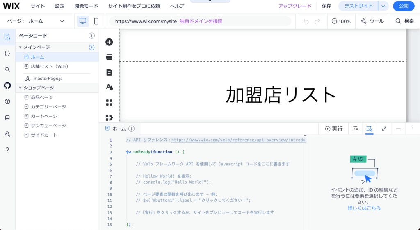The image size is (420, 230).
Task: Click the format code indent icon
Action: tap(355, 129)
